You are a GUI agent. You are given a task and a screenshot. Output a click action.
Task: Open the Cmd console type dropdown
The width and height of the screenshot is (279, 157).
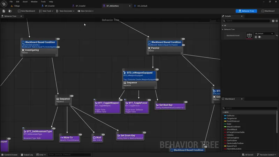click(41, 155)
